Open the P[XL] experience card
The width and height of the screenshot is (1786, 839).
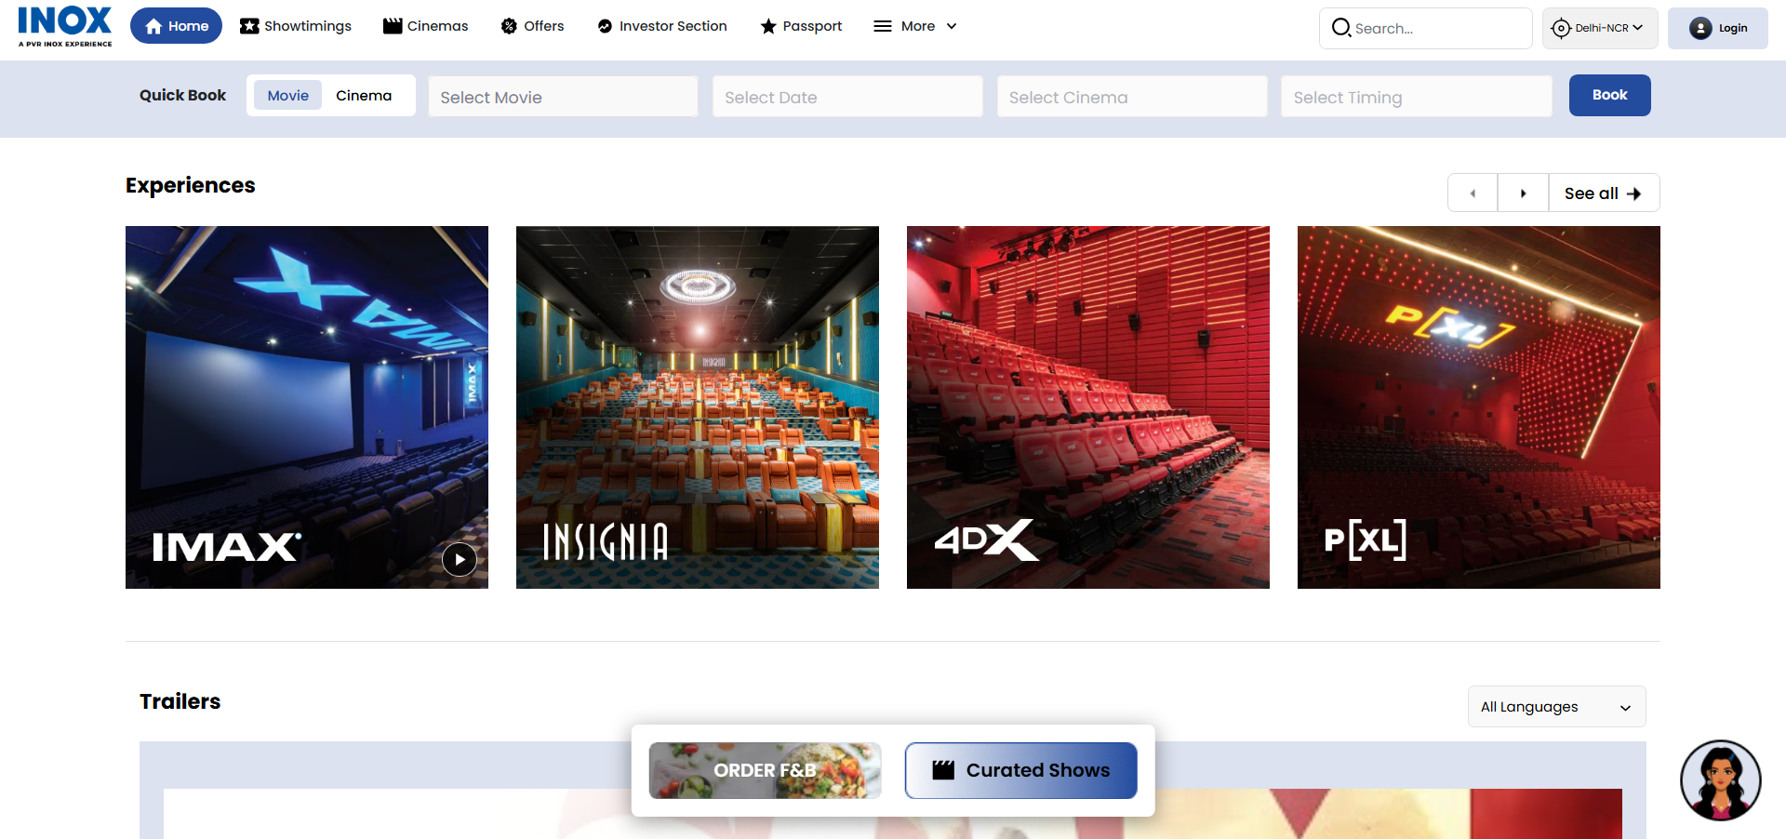coord(1479,407)
